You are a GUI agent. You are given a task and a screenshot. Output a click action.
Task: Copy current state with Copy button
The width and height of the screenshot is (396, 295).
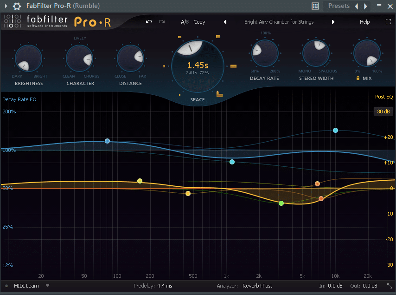[x=199, y=22]
